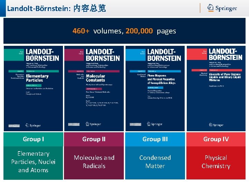Click the green color block on first cover

pos(14,55)
